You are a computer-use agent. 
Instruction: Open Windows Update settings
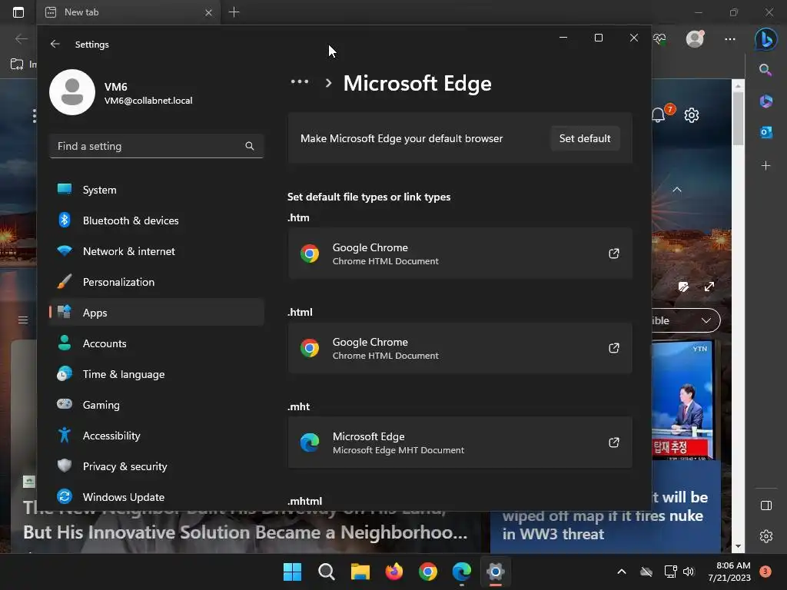157,497
